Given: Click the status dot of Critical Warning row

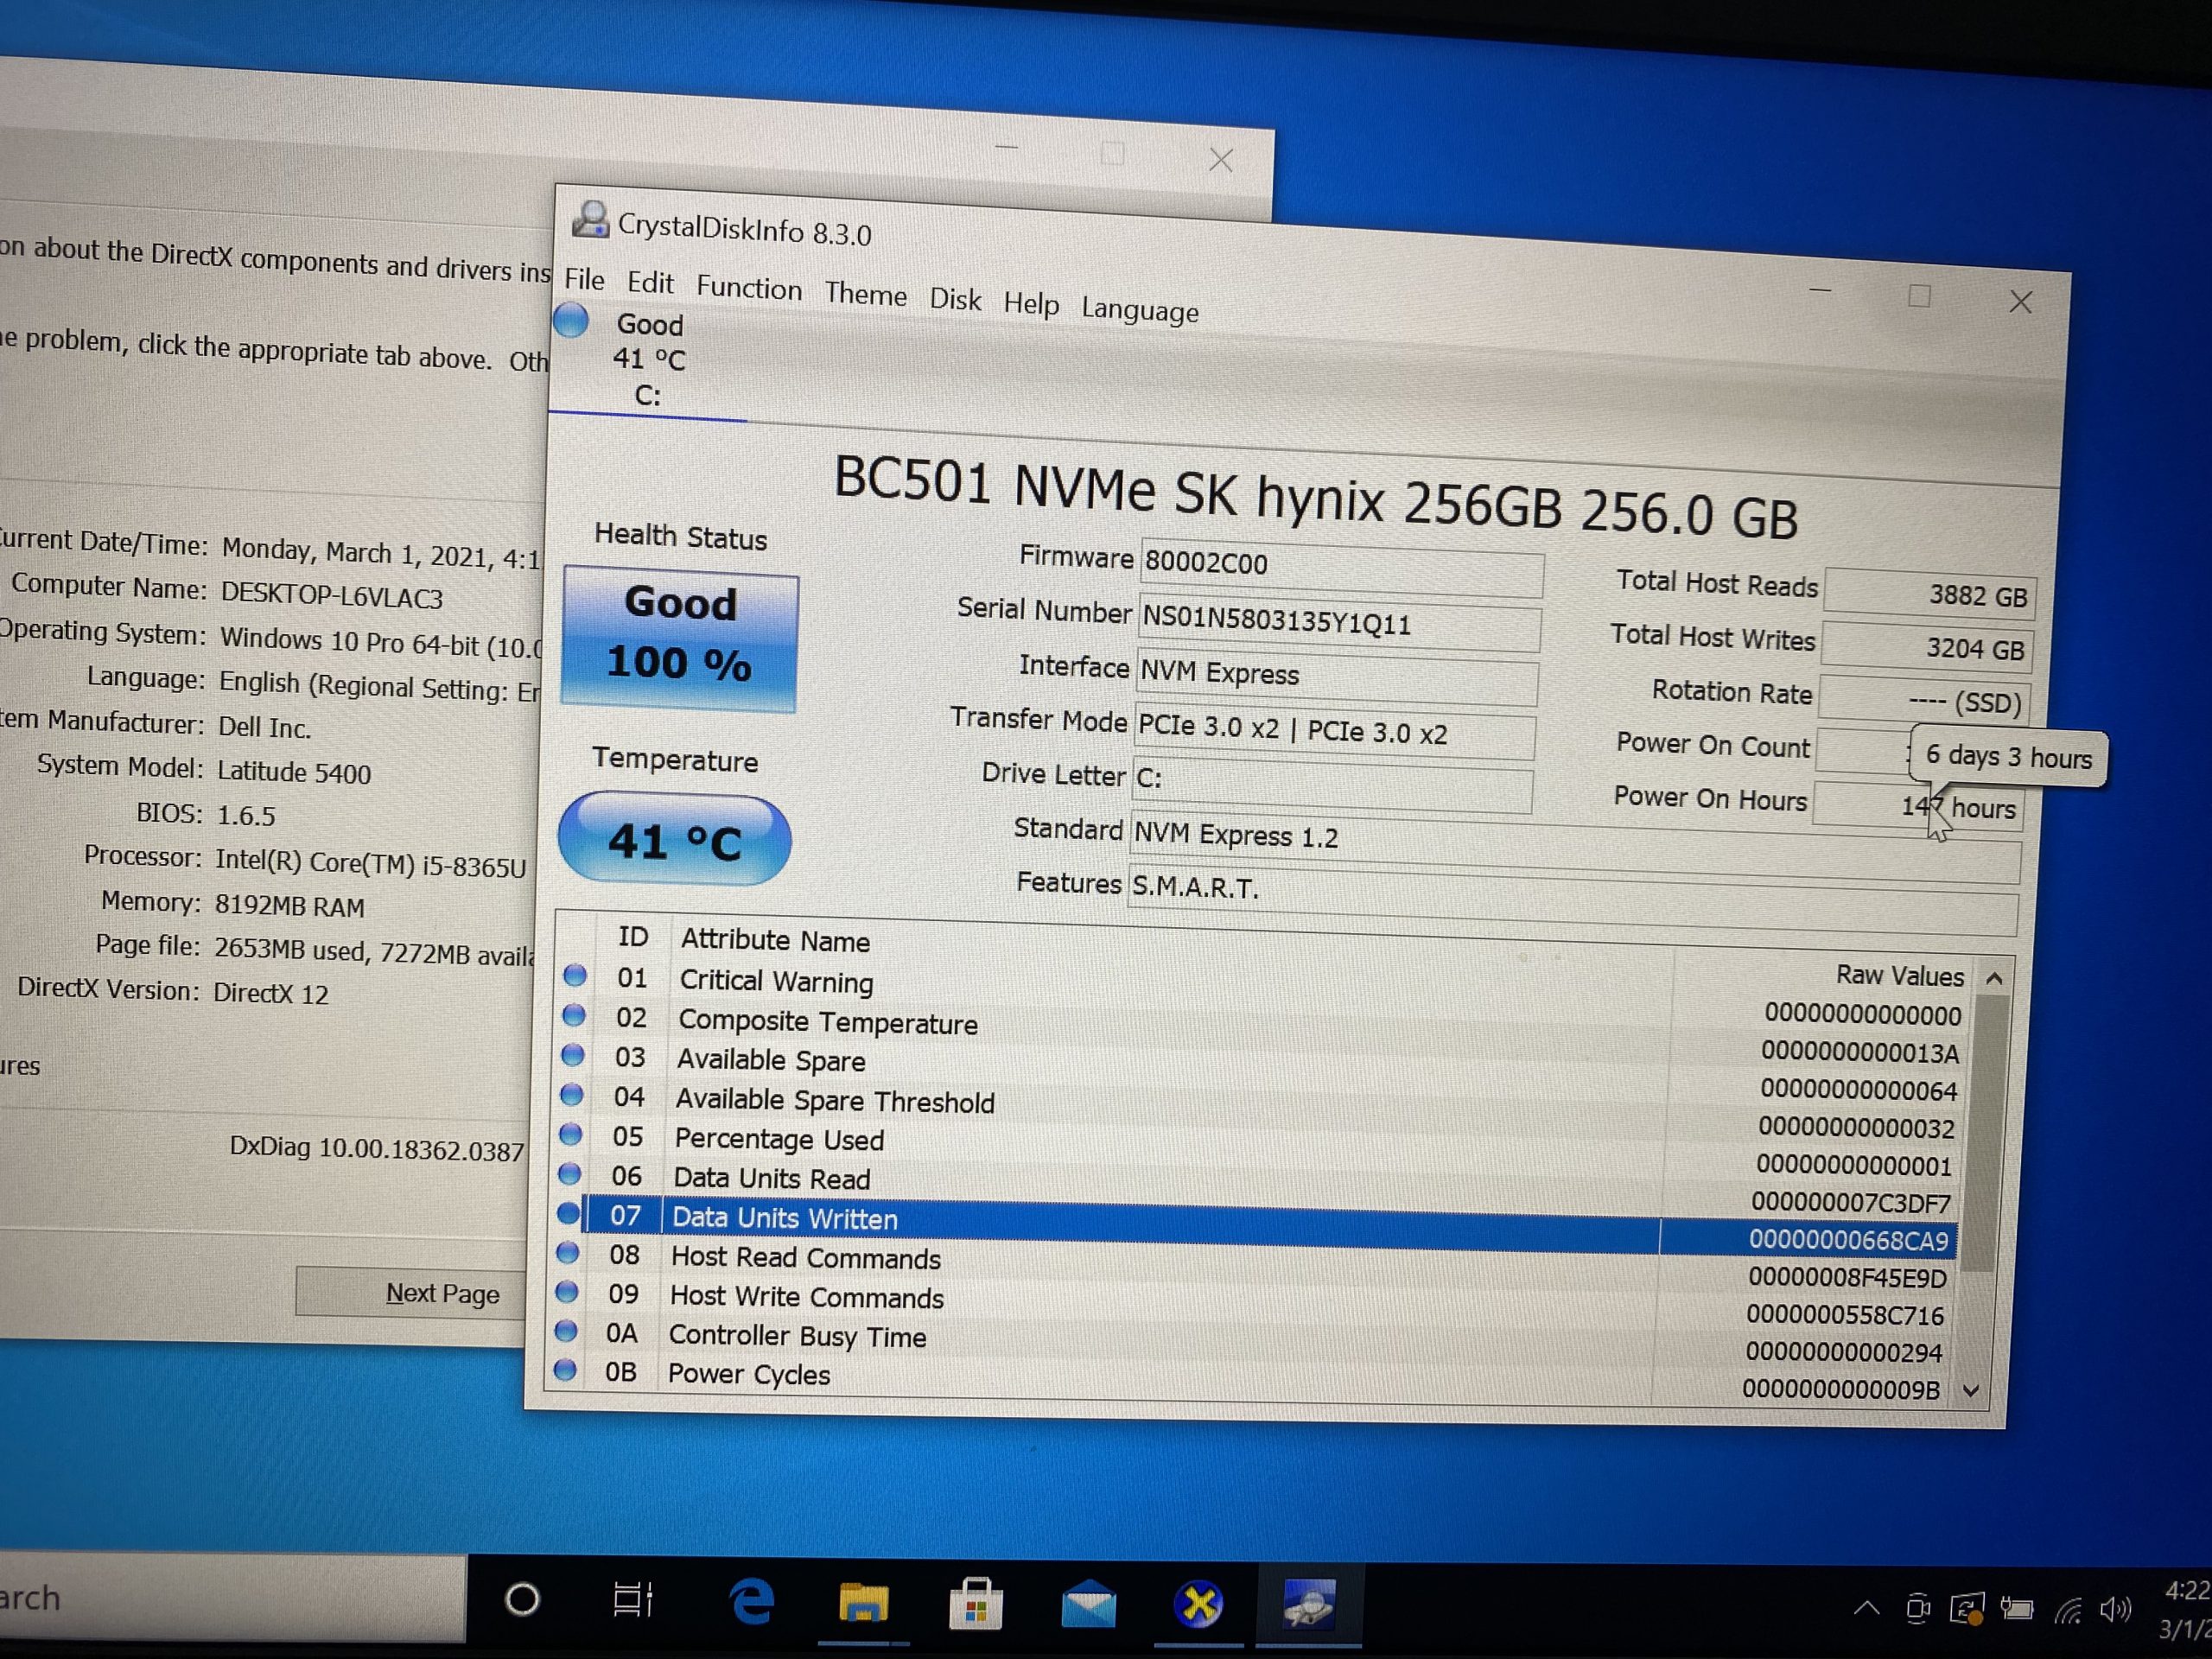Looking at the screenshot, I should coord(575,975).
